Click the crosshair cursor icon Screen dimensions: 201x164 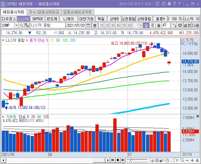(177, 160)
